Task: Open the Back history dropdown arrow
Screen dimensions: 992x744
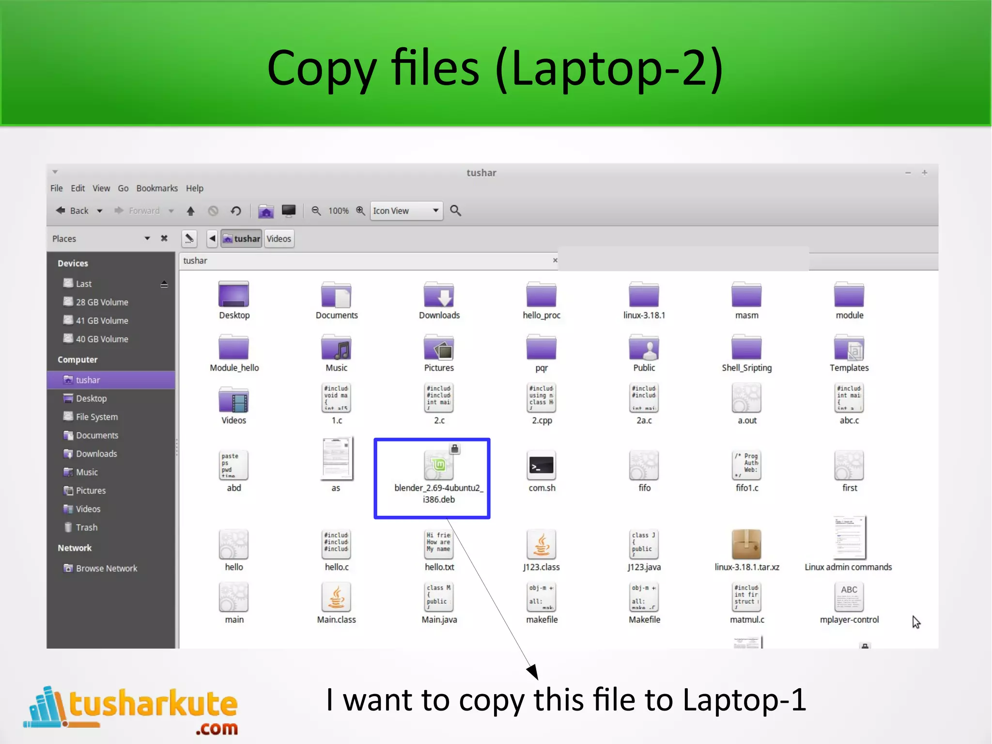Action: 100,211
